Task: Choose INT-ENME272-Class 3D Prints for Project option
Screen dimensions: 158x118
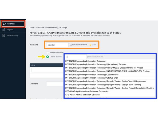Action: click(x=110, y=68)
